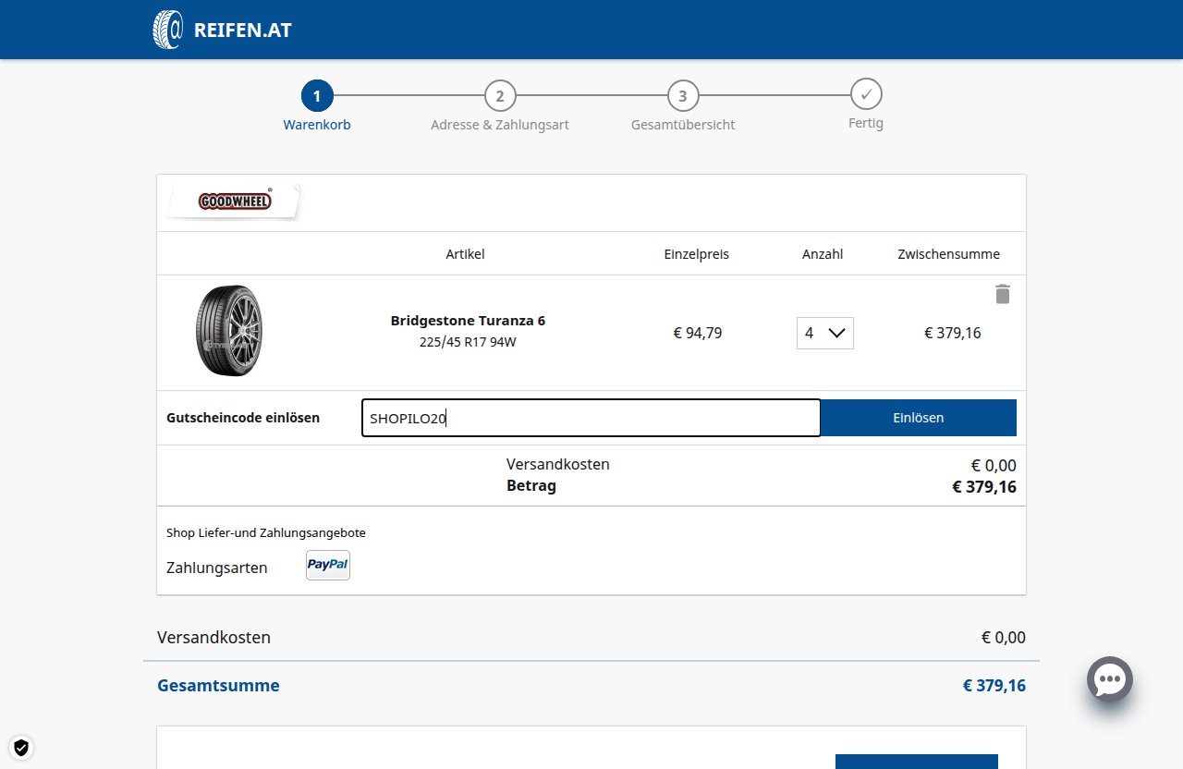Screen dimensions: 1183x769
Task: Click the Shop Liefer-und Zahlungsangebote text
Action: [x=266, y=533]
